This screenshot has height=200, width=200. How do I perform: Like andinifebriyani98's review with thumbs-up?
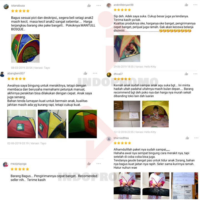pyautogui.click(x=186, y=5)
